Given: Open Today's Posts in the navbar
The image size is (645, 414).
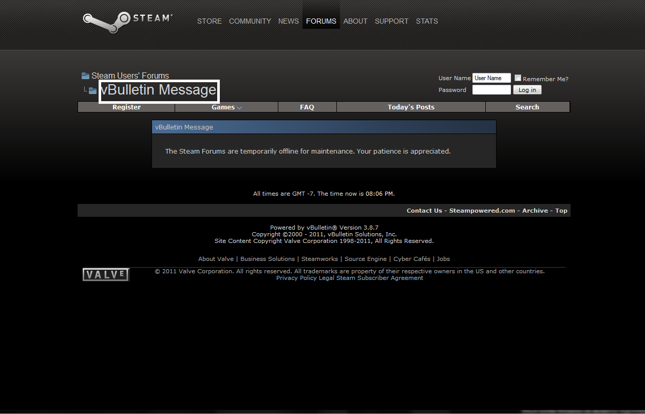Looking at the screenshot, I should coord(411,107).
